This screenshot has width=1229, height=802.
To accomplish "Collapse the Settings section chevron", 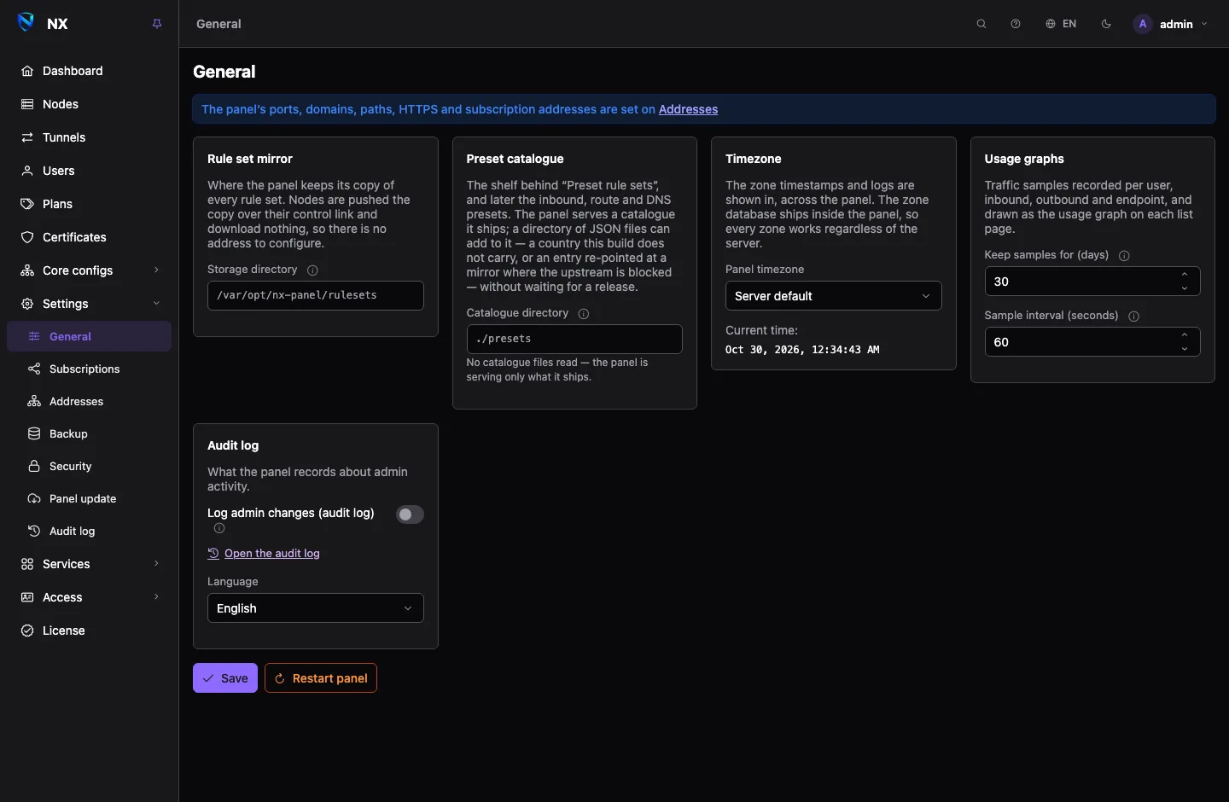I will point(156,304).
